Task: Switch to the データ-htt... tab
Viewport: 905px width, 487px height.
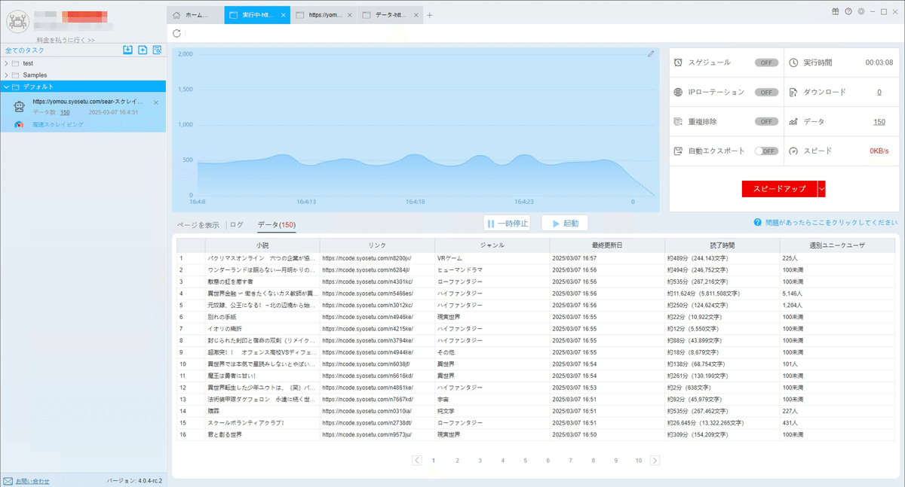Action: point(389,15)
